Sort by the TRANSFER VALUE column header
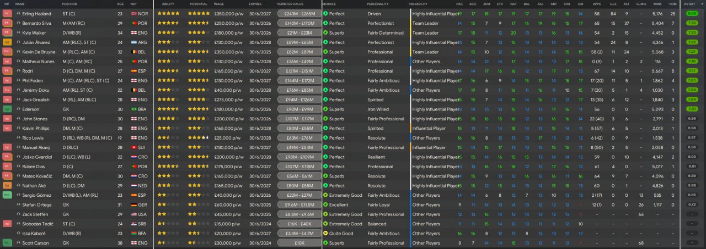The width and height of the screenshot is (706, 249). (290, 4)
